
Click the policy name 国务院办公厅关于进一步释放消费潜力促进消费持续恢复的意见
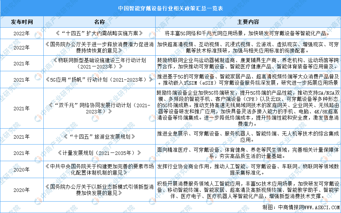click(99, 47)
